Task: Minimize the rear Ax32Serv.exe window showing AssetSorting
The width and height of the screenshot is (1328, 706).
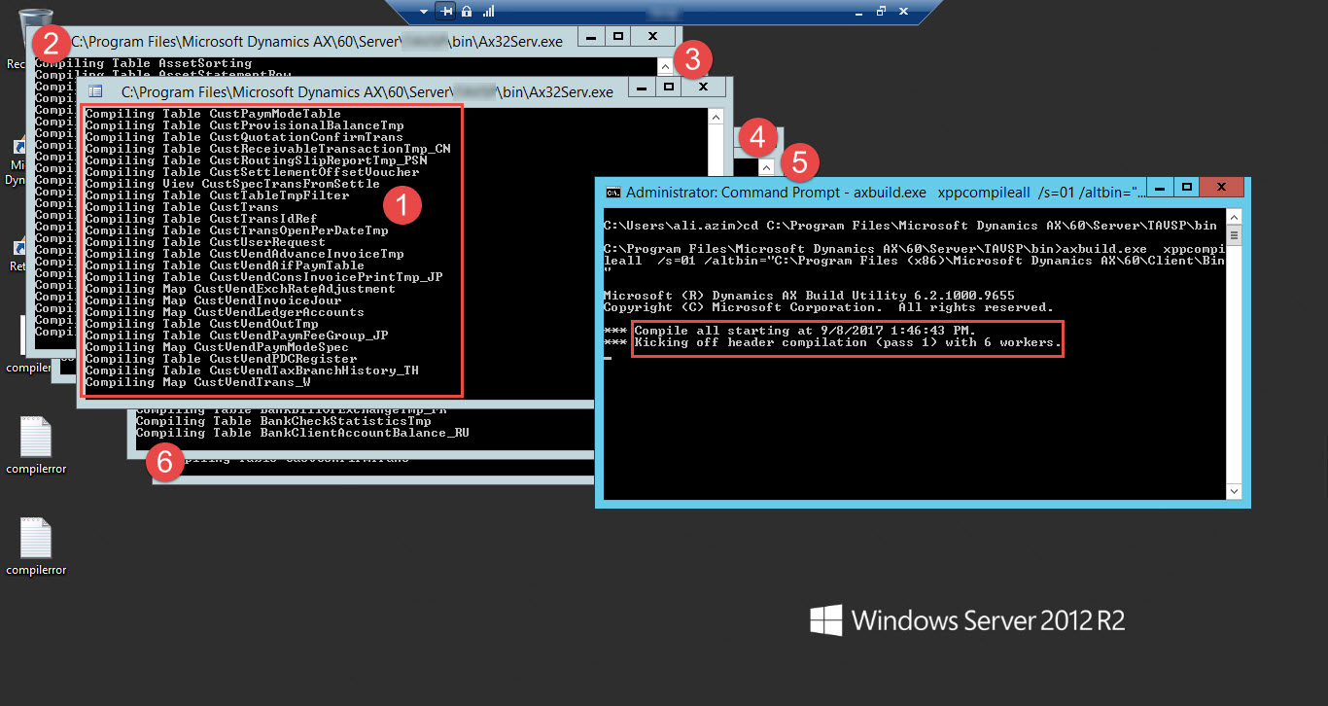Action: coord(590,36)
